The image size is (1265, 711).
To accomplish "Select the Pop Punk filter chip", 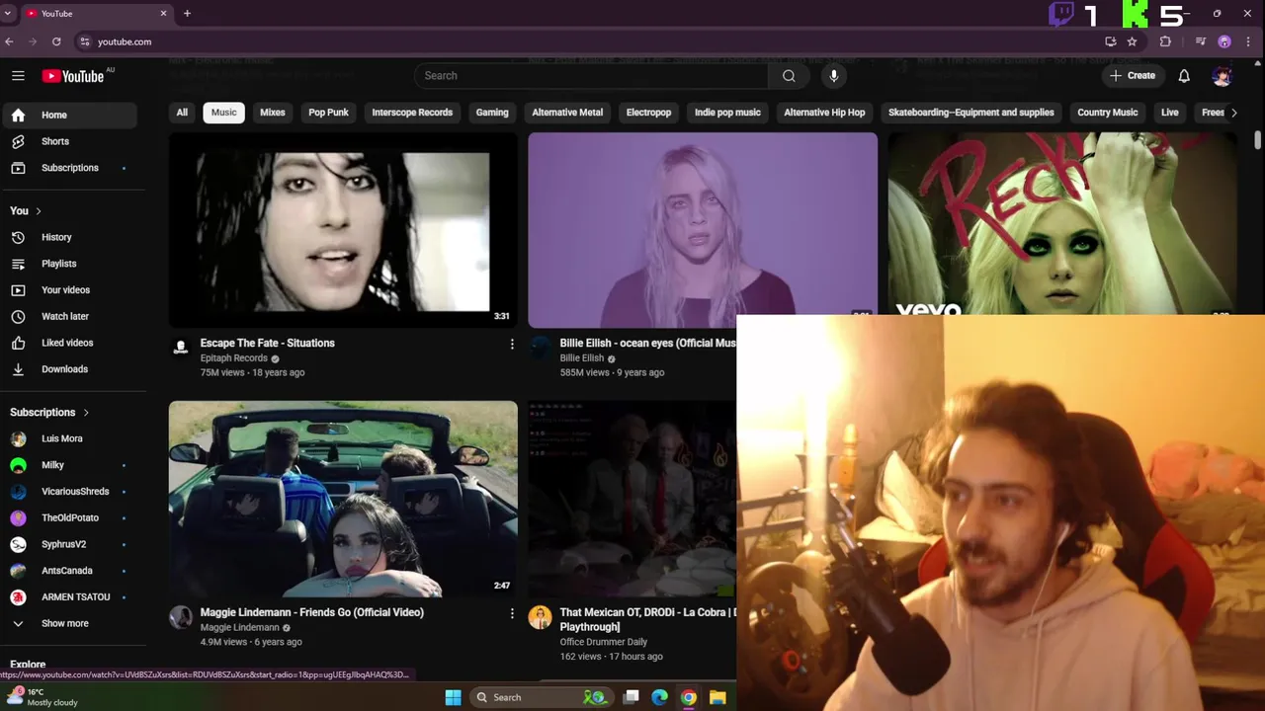I will coord(328,113).
